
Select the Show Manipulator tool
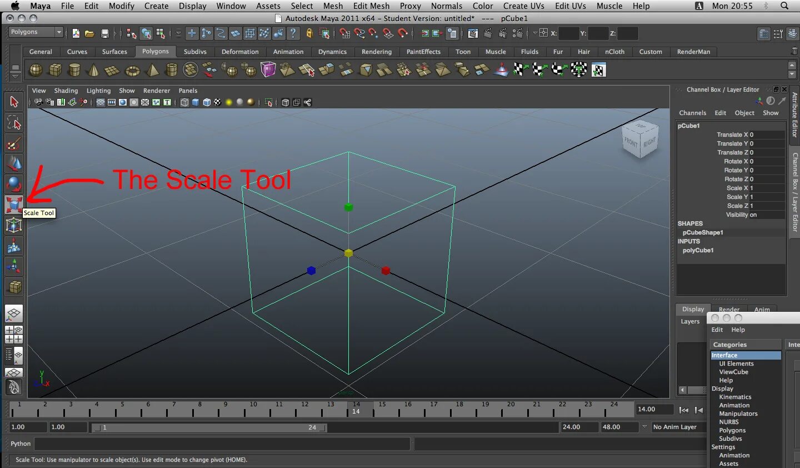pyautogui.click(x=14, y=266)
